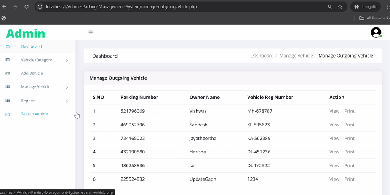Image resolution: width=390 pixels, height=195 pixels.
Task: Open Dashboard in the sidebar
Action: 31,46
